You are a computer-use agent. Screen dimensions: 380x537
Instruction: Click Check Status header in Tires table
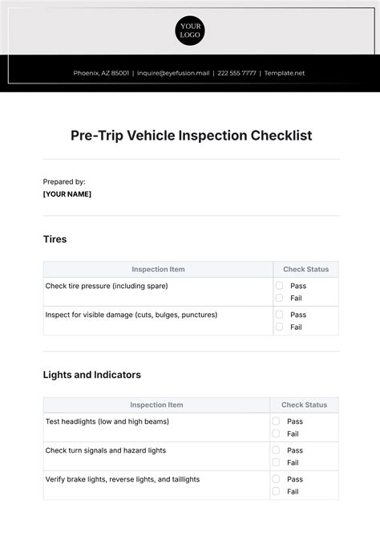(x=305, y=269)
